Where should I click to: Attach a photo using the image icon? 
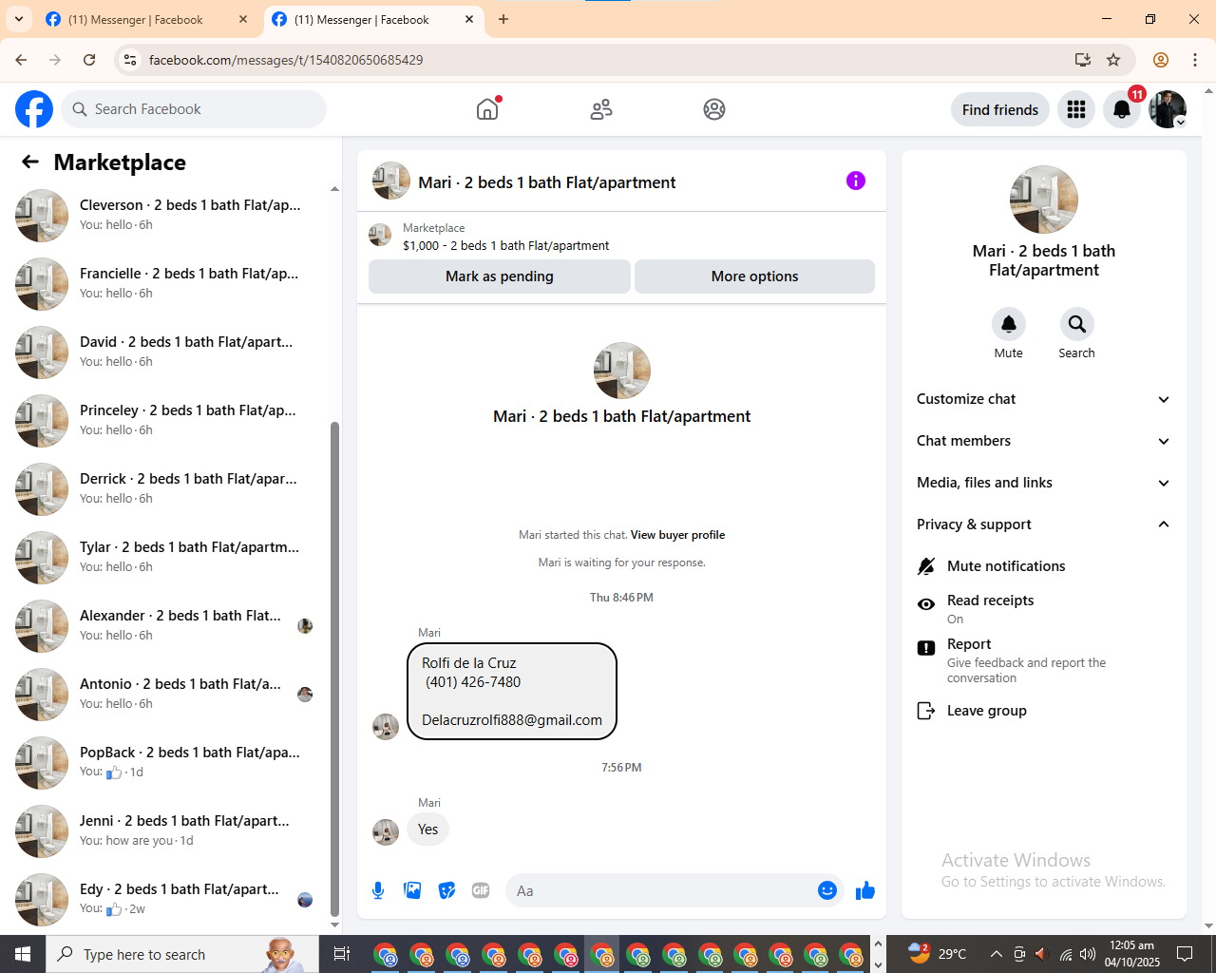(x=412, y=890)
